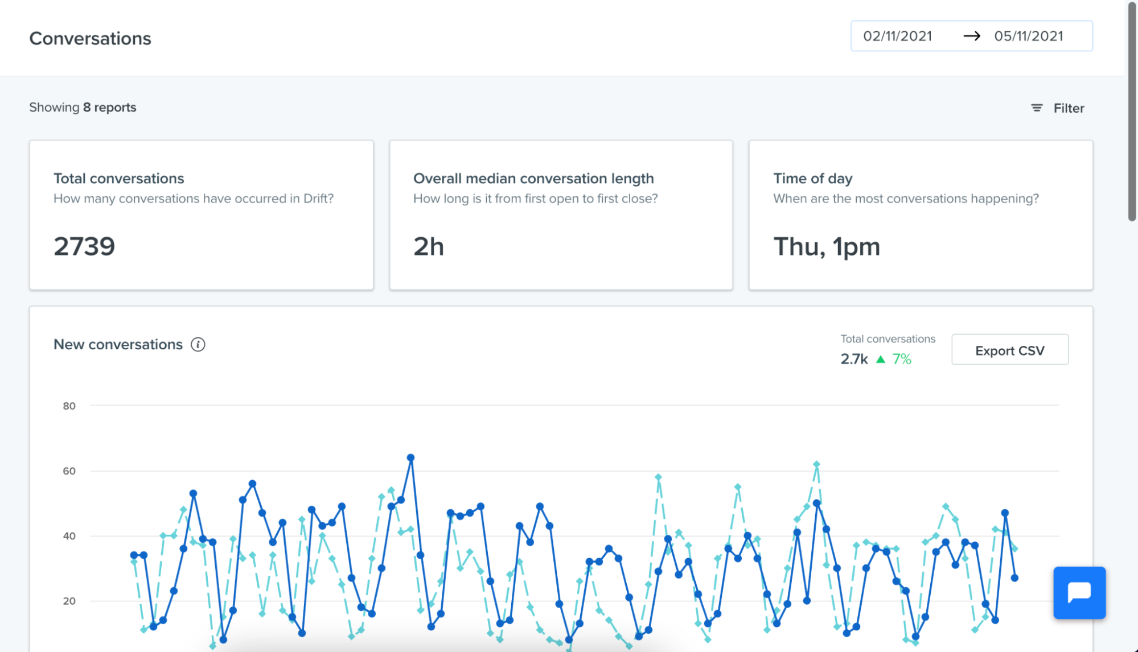Click the 2h median length value

[429, 246]
